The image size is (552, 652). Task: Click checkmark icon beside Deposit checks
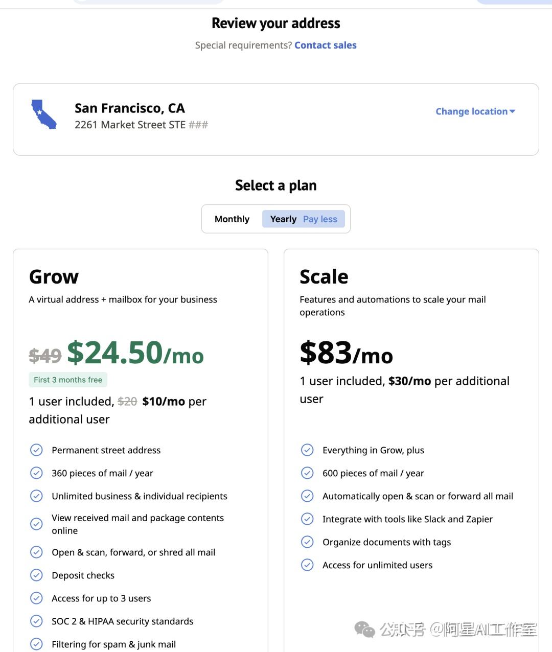(36, 575)
